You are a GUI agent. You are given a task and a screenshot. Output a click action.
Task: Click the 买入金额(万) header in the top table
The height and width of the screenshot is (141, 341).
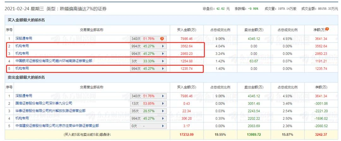tap(187, 30)
